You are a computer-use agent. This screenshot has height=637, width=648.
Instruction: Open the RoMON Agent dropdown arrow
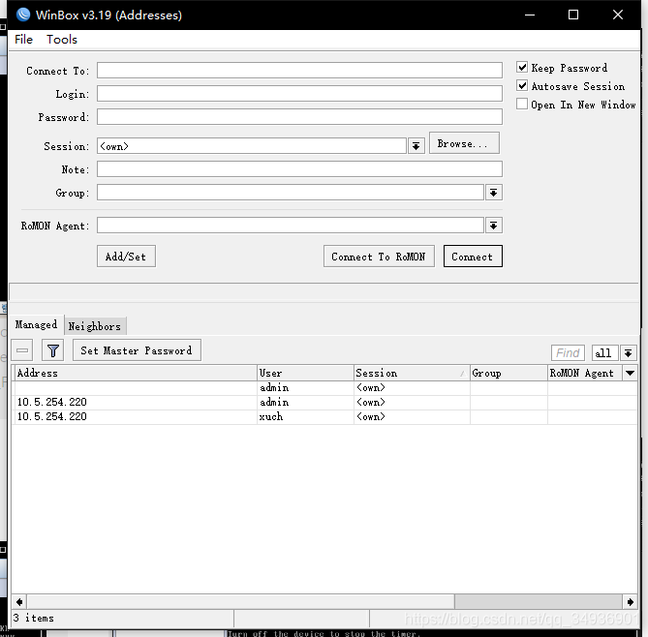[x=493, y=226]
